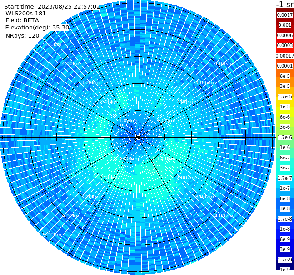Click the center origin of the polar plot
The height and width of the screenshot is (275, 294).
[138, 137]
